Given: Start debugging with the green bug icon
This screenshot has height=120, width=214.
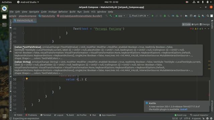Looking at the screenshot, I should tap(165, 16).
